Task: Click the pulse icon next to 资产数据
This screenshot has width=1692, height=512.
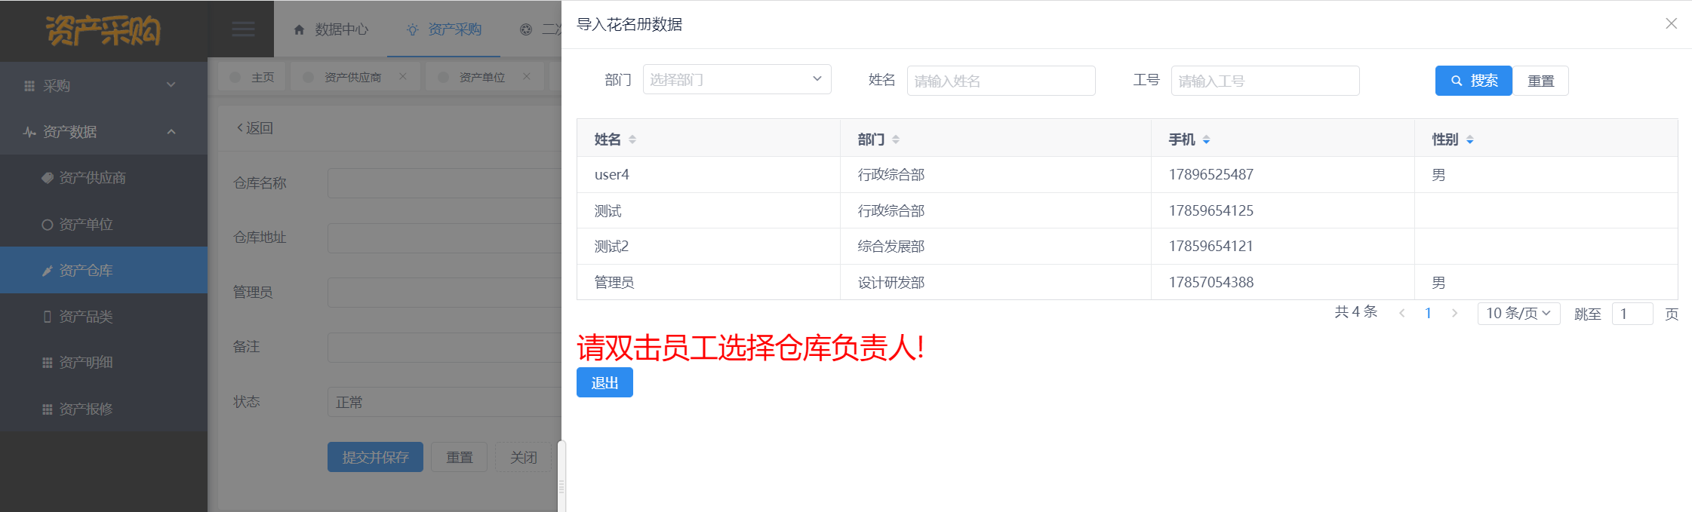Action: (x=29, y=132)
